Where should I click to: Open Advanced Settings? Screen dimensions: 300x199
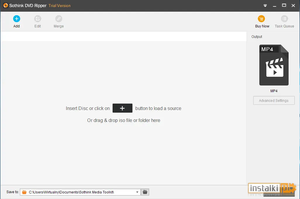click(274, 100)
